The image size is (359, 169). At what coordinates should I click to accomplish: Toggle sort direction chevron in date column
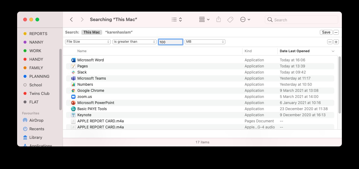[333, 51]
